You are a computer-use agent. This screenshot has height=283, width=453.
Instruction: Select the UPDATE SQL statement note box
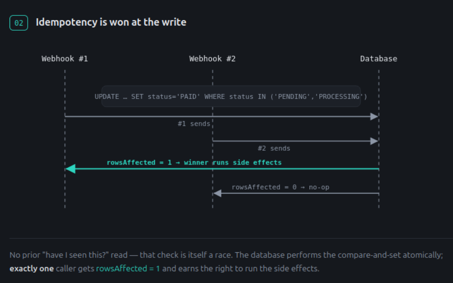231,96
